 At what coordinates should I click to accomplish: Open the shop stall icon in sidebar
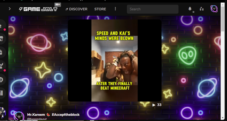coord(2,39)
